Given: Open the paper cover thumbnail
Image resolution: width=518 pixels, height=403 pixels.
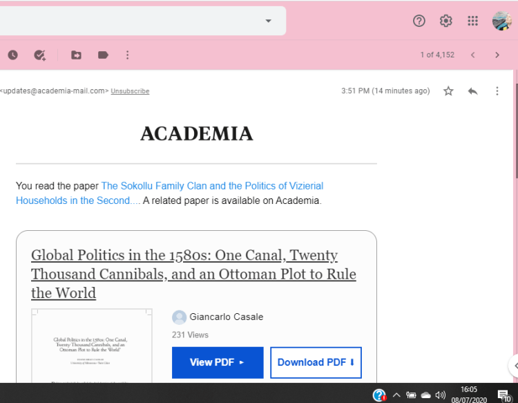Looking at the screenshot, I should click(x=92, y=346).
